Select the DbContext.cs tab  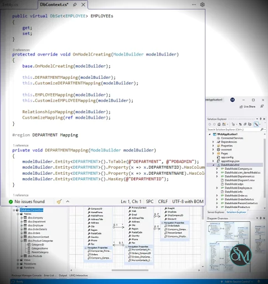pyautogui.click(x=54, y=4)
